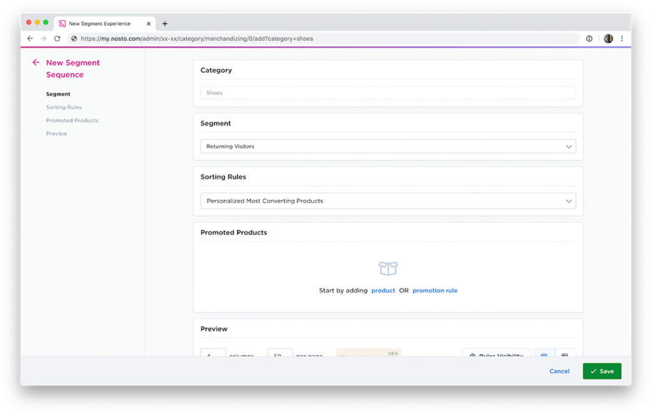Close the New Segment Experience tab

[x=149, y=24]
